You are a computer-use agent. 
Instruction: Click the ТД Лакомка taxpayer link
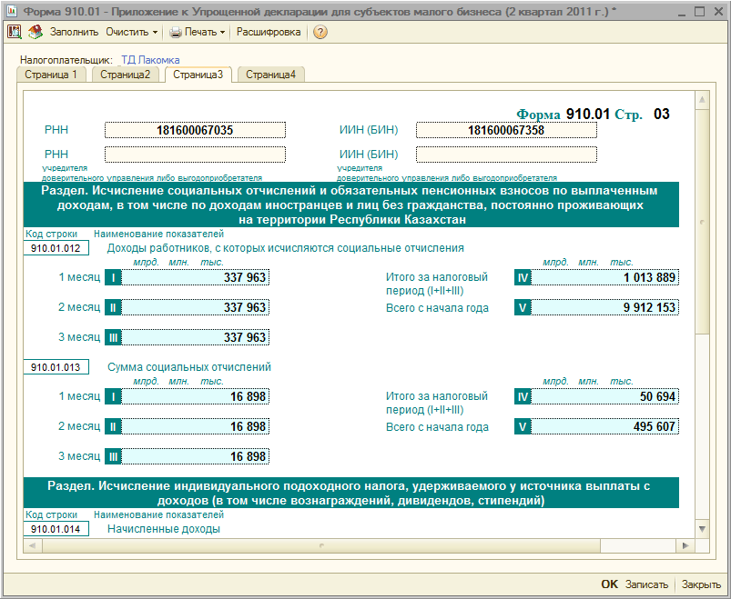tap(150, 60)
